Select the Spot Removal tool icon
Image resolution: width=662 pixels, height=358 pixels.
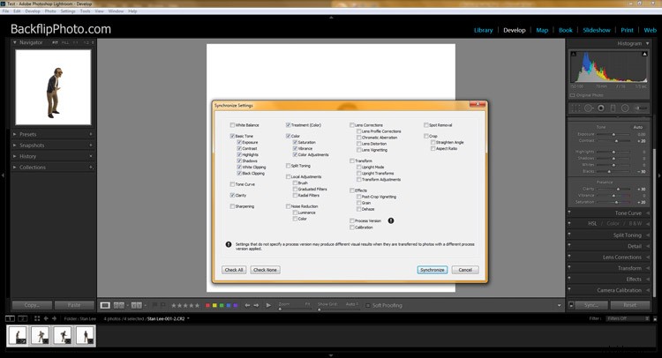[x=589, y=109]
